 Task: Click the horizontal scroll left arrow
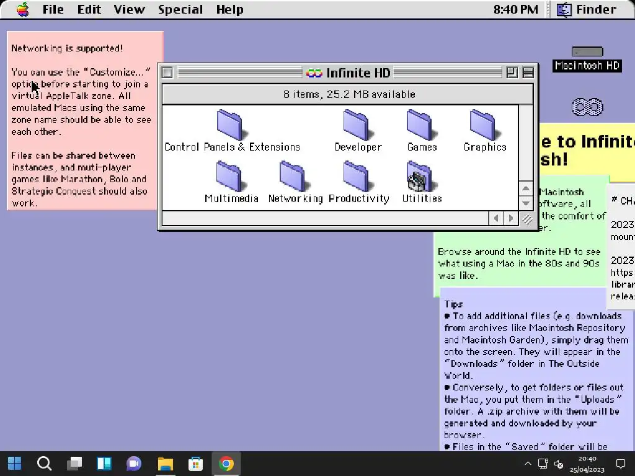pos(496,219)
